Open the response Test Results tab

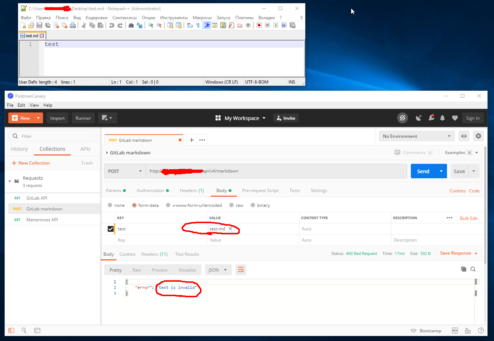187,254
